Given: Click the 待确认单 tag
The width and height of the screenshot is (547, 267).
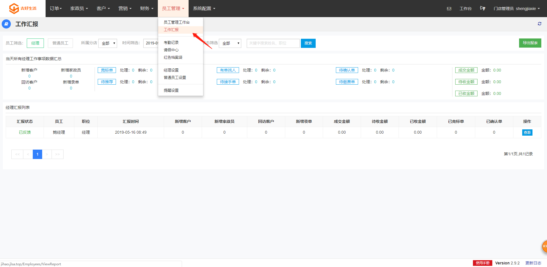Looking at the screenshot, I should pyautogui.click(x=347, y=70).
